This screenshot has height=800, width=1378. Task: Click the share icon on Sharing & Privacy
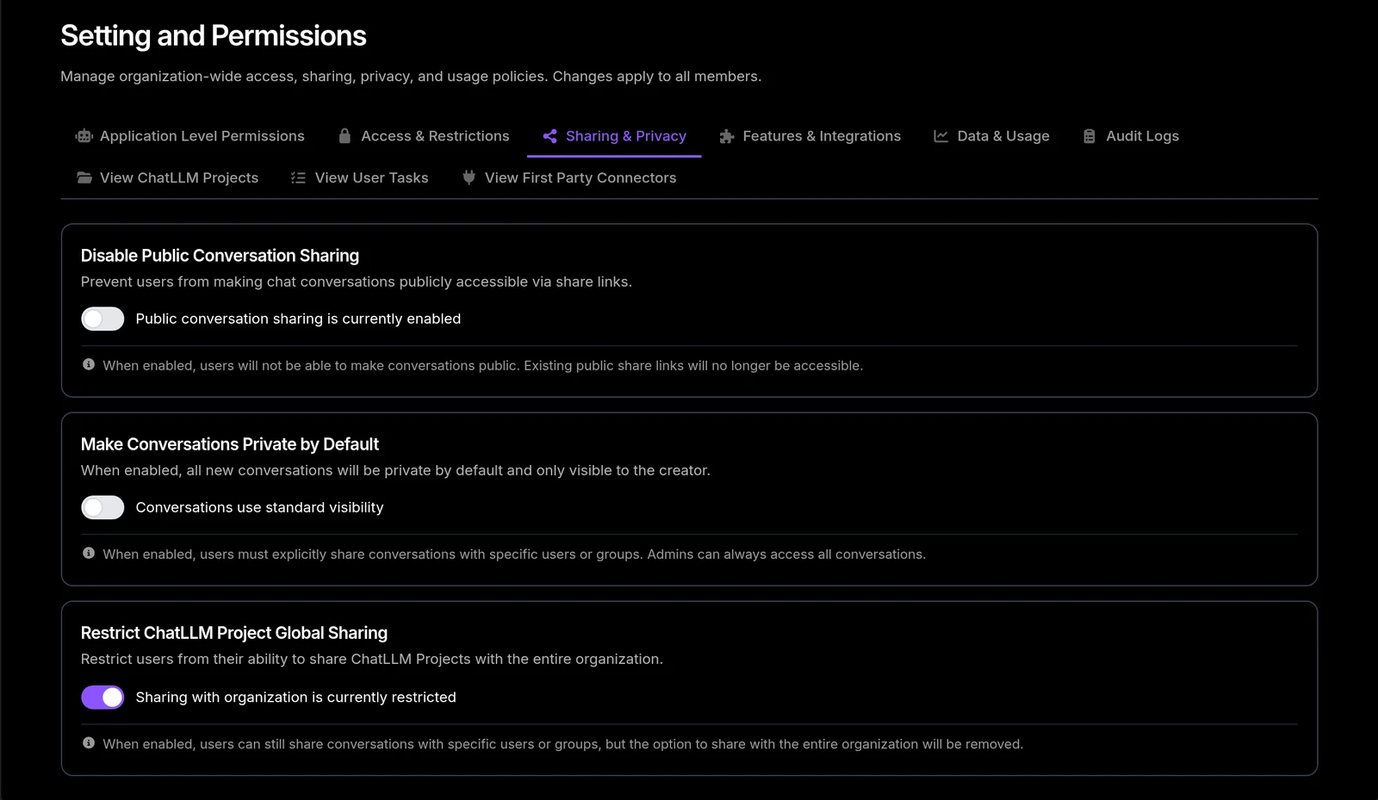(x=549, y=136)
